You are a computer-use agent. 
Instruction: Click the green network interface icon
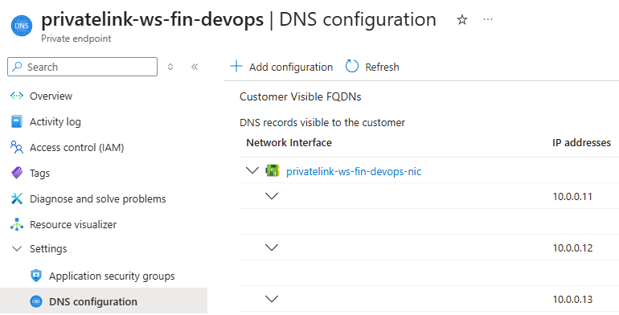(x=273, y=170)
